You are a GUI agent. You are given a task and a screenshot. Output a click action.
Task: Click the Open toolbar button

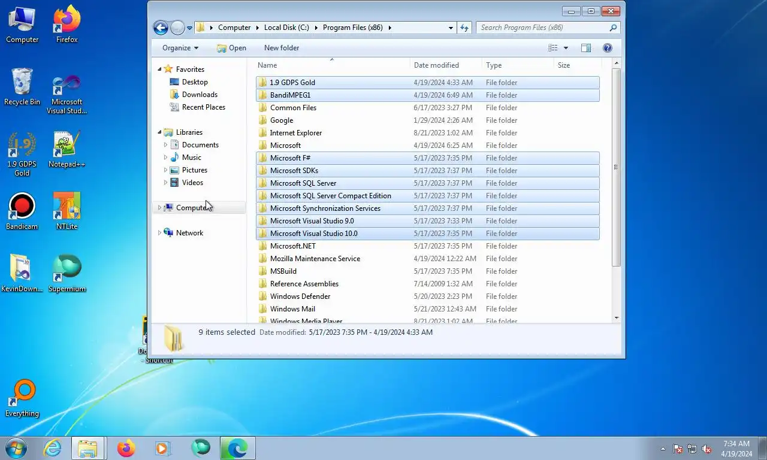pyautogui.click(x=231, y=48)
